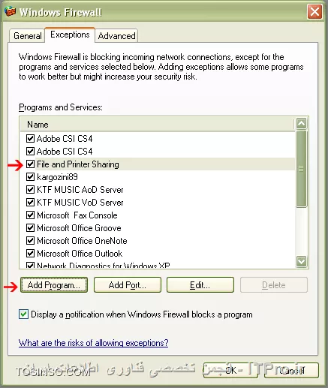Click the programs list scrollbar thumb
Viewport: 328px width, 388px height.
click(301, 169)
